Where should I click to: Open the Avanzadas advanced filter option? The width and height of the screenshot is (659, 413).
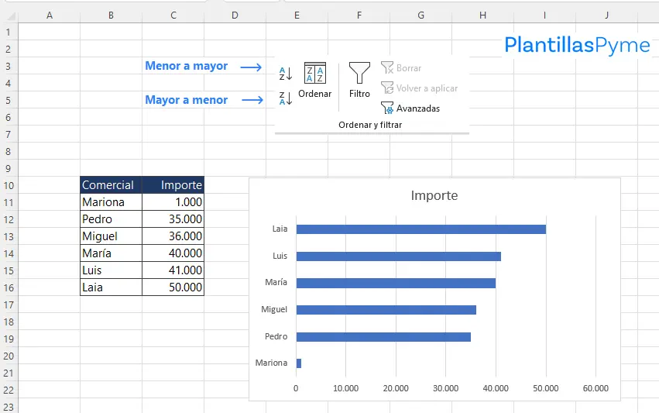point(410,108)
